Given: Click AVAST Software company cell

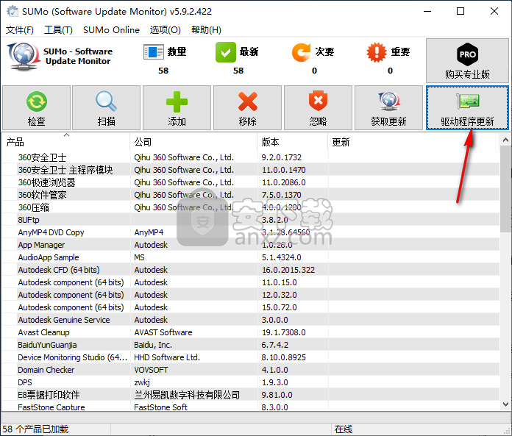Looking at the screenshot, I should (163, 332).
